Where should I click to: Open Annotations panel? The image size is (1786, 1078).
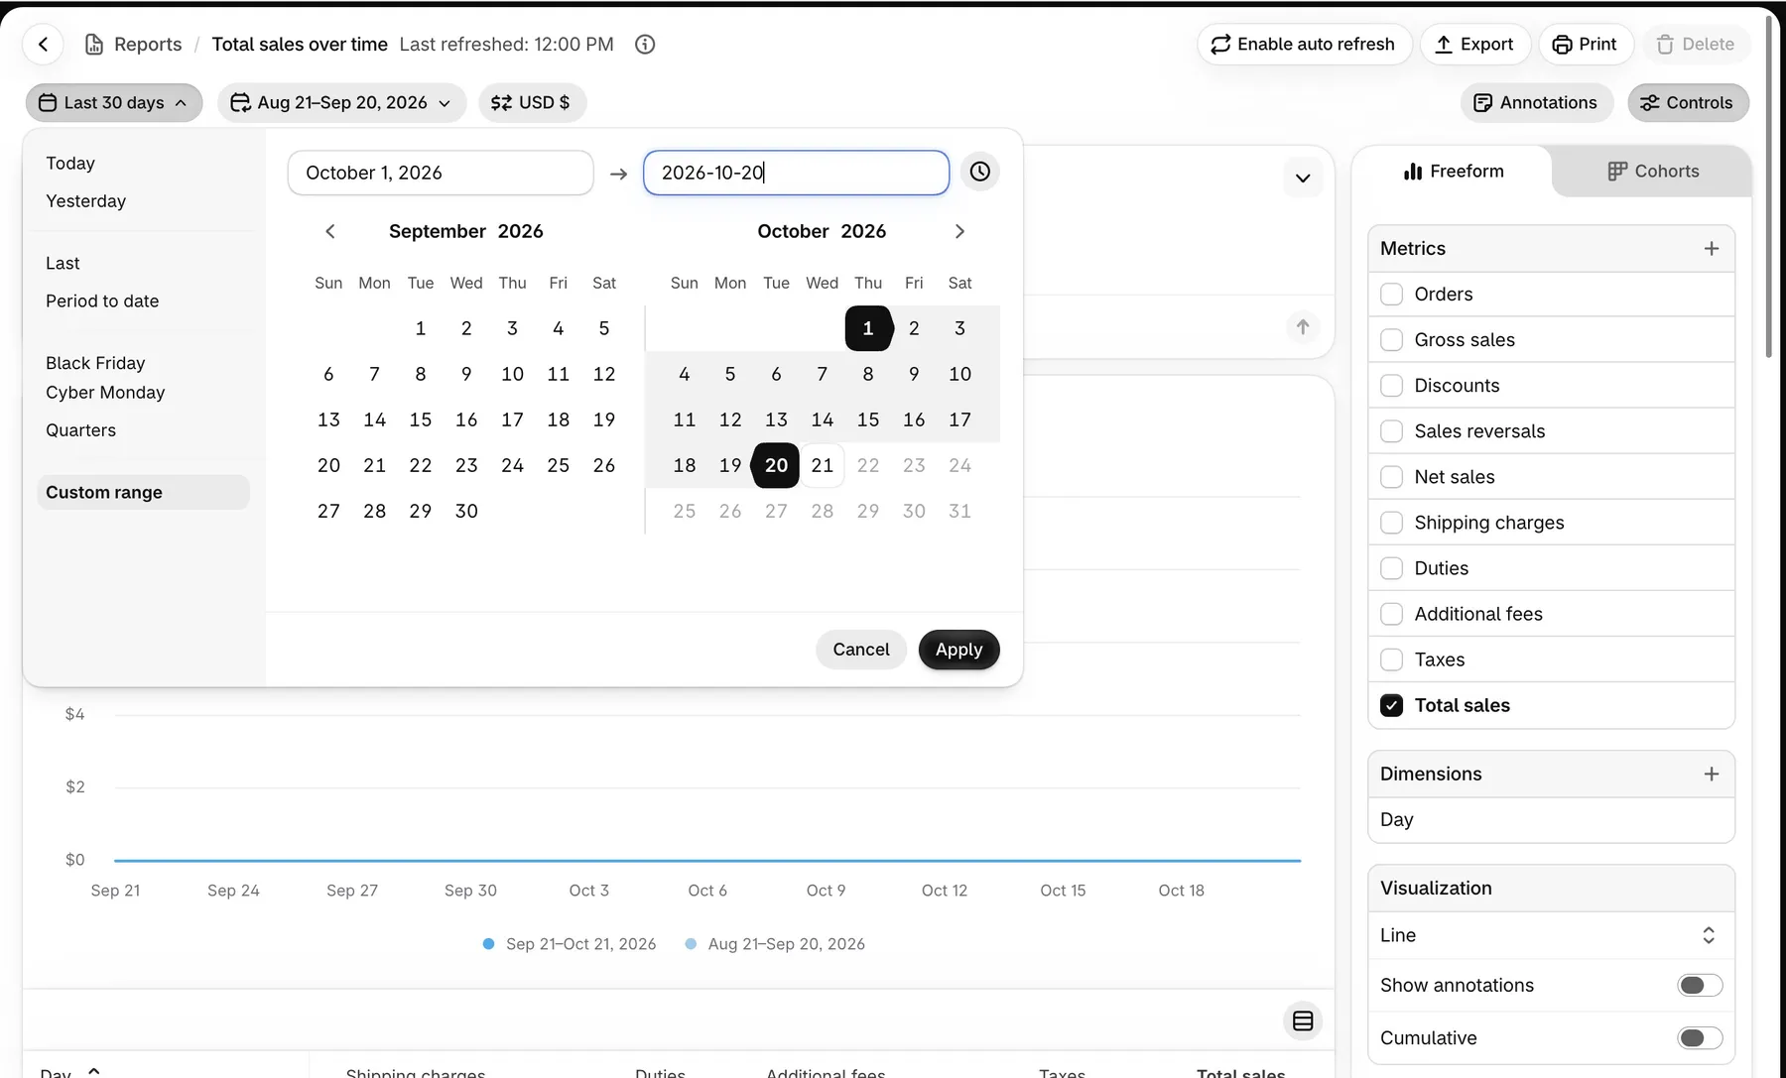pos(1536,103)
